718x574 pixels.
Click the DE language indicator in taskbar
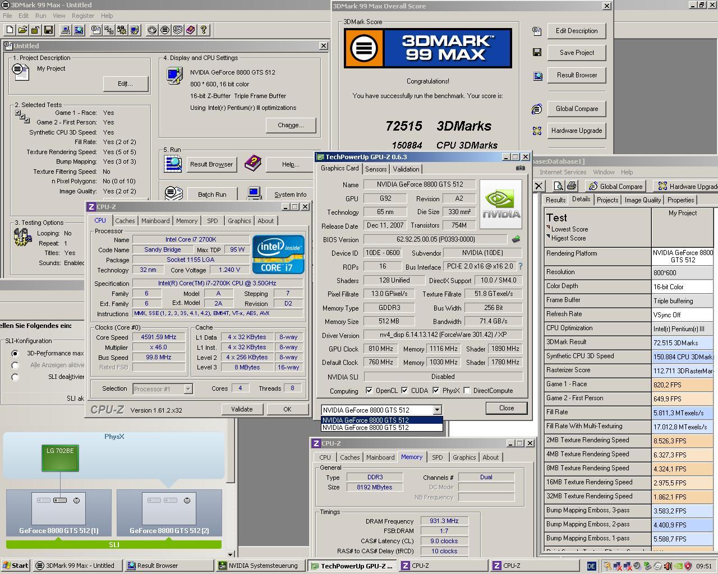point(591,566)
